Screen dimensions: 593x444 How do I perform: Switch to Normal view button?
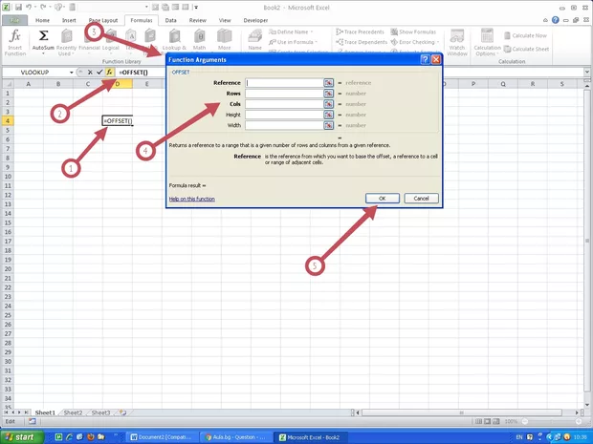(479, 421)
